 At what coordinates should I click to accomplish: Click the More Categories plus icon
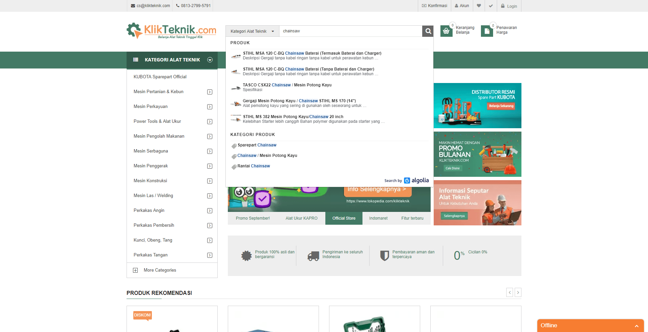coord(135,270)
